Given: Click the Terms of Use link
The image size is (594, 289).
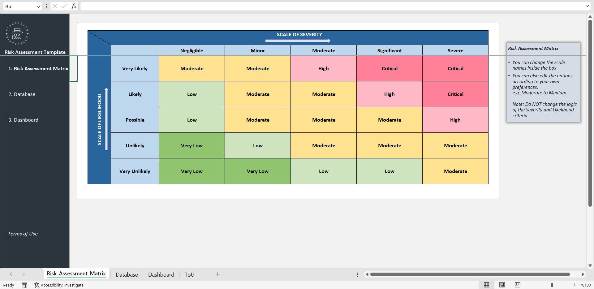Looking at the screenshot, I should (x=22, y=234).
